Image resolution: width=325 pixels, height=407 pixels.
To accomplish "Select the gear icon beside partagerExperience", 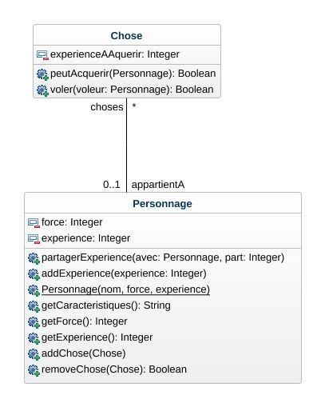I will click(34, 258).
